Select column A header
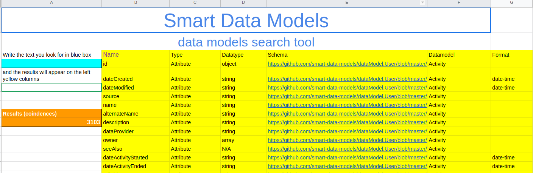The height and width of the screenshot is (173, 533). click(x=51, y=3)
